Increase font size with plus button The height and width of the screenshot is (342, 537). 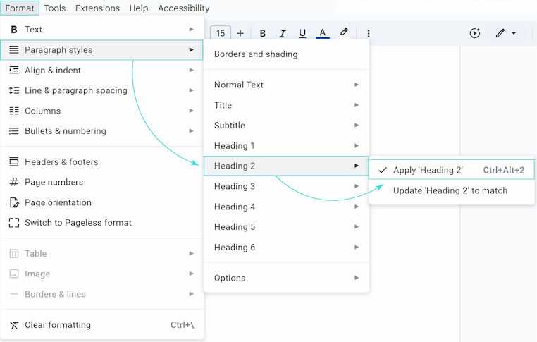(x=240, y=33)
